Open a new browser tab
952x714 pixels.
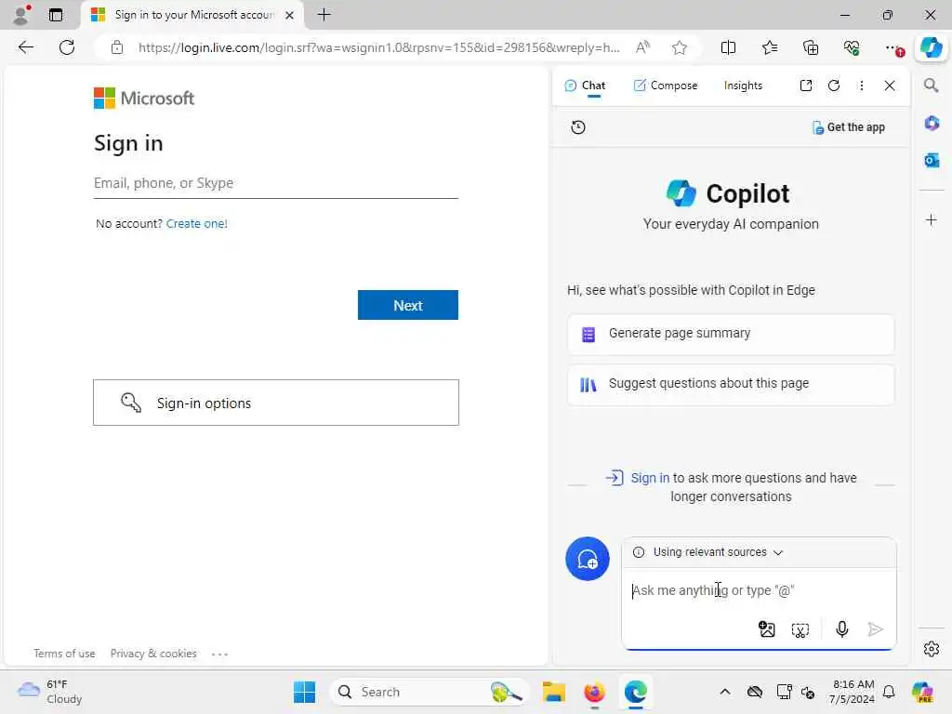(x=324, y=15)
